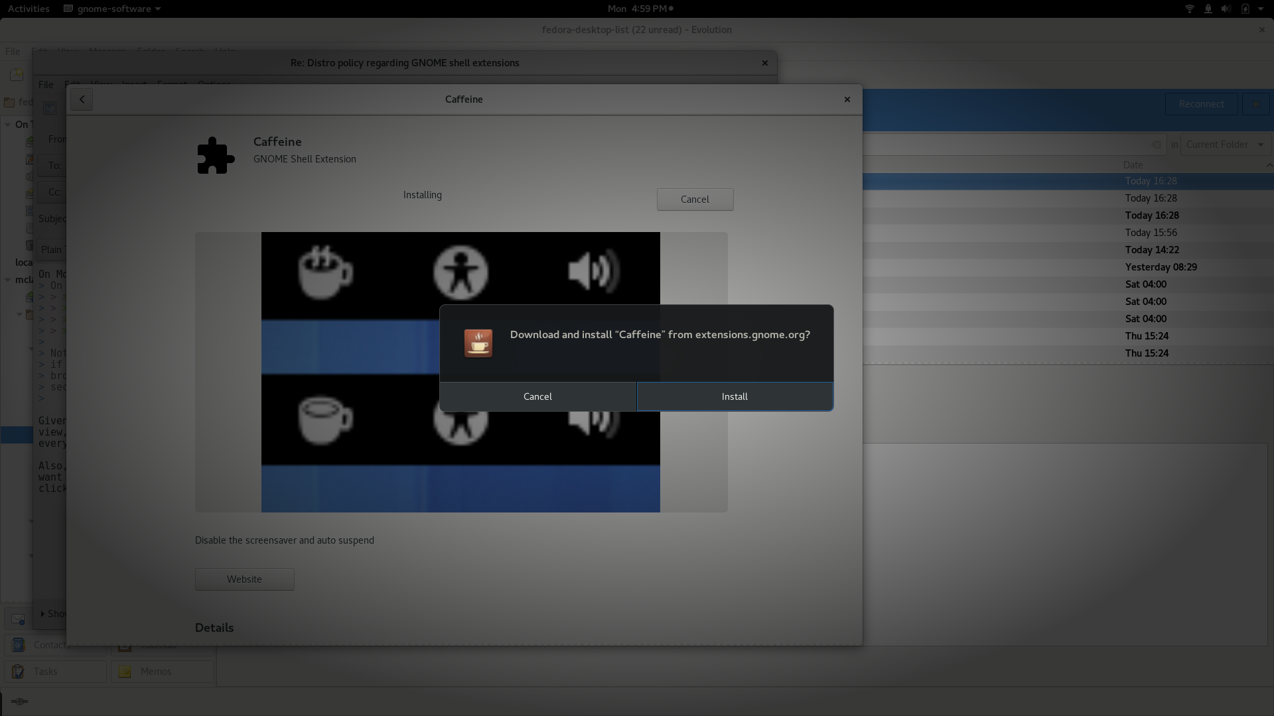Click the Cc: button in compose window
Image resolution: width=1274 pixels, height=716 pixels.
point(52,192)
